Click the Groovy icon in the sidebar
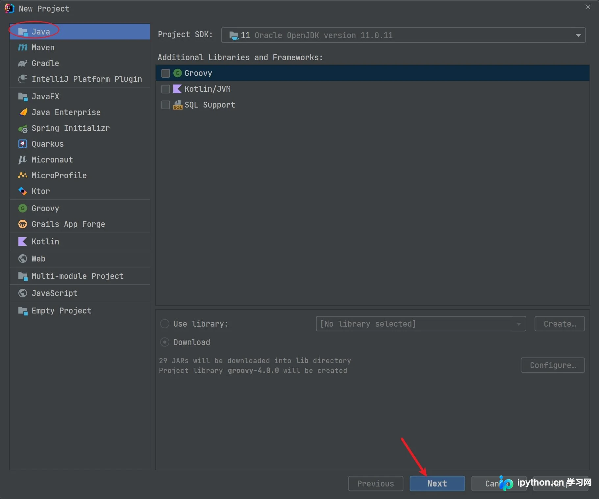 pyautogui.click(x=23, y=208)
